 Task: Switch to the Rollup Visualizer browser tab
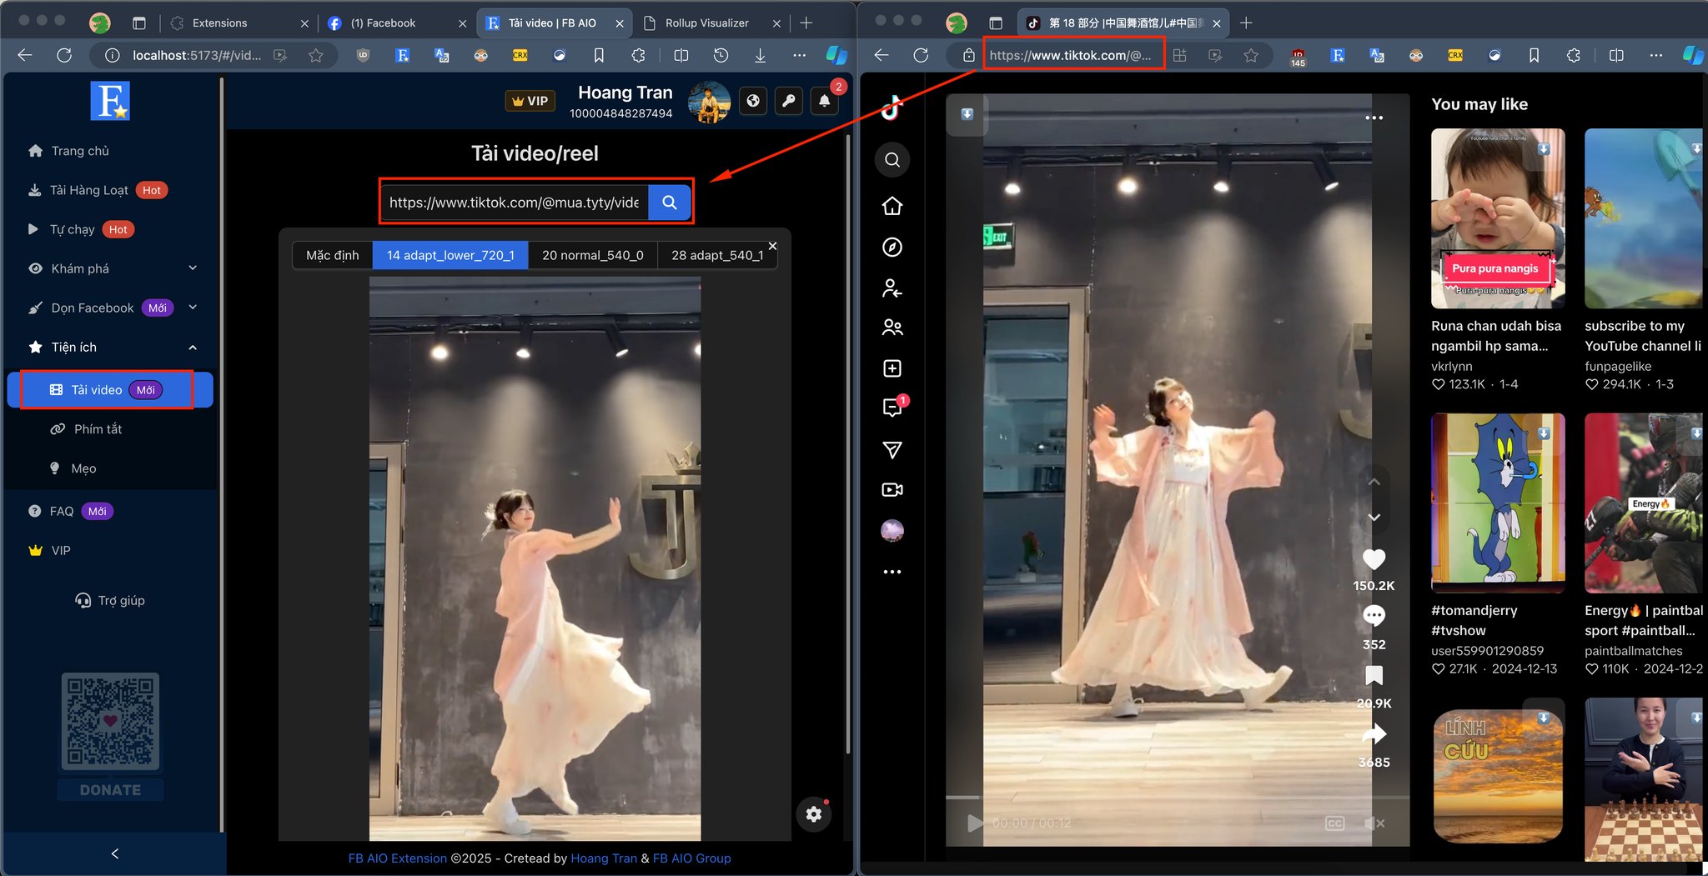[706, 23]
